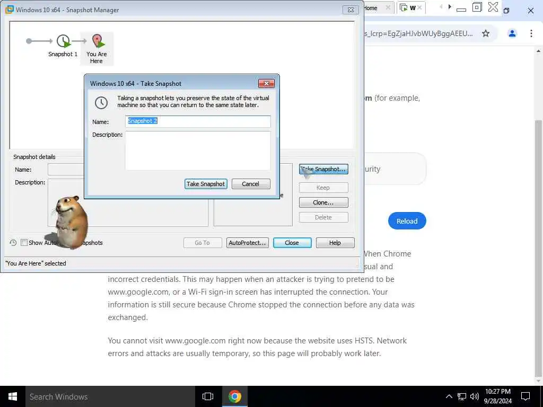
Task: Select the You Are Here marker icon
Action: [x=98, y=41]
